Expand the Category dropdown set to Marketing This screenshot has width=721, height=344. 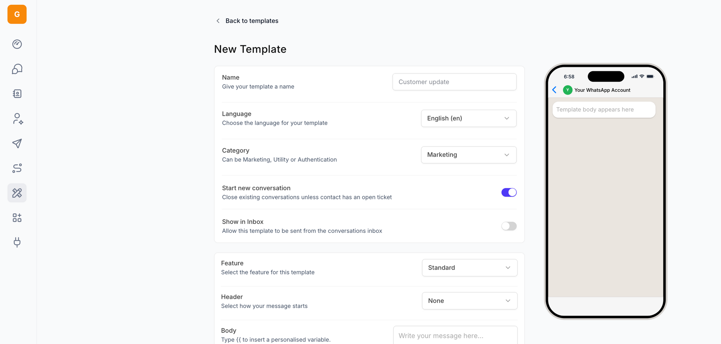(468, 155)
